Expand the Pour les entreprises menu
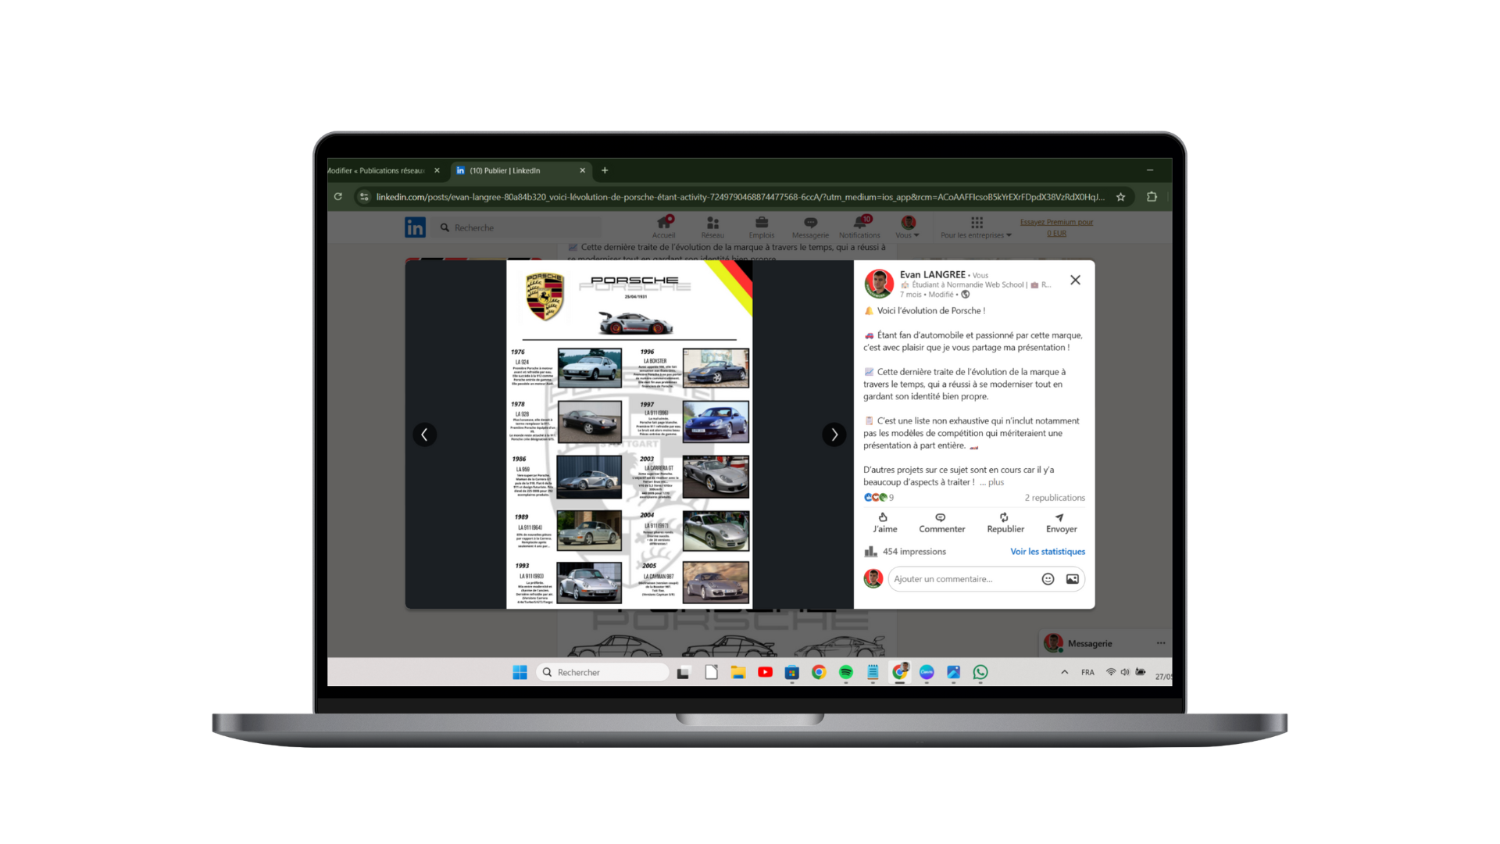Screen dimensions: 1500x844 (x=976, y=227)
